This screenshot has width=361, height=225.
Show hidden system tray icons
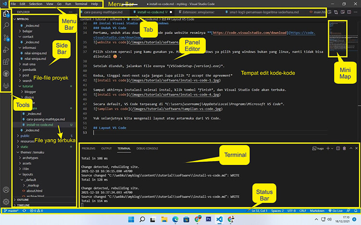pos(316,220)
